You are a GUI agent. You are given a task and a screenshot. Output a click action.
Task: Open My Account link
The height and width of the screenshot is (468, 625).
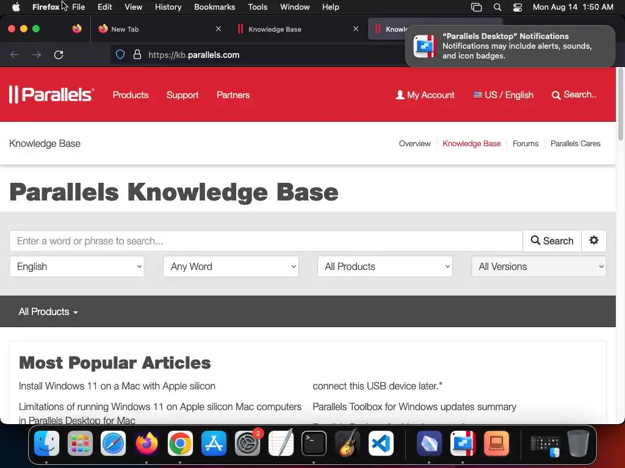[425, 94]
